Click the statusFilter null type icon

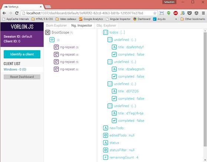point(105,150)
